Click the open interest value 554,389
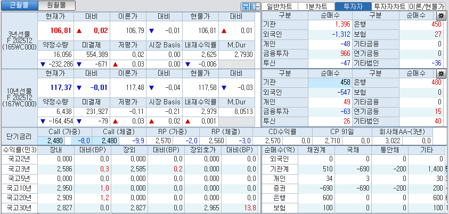This screenshot has height=214, width=449. pyautogui.click(x=98, y=54)
